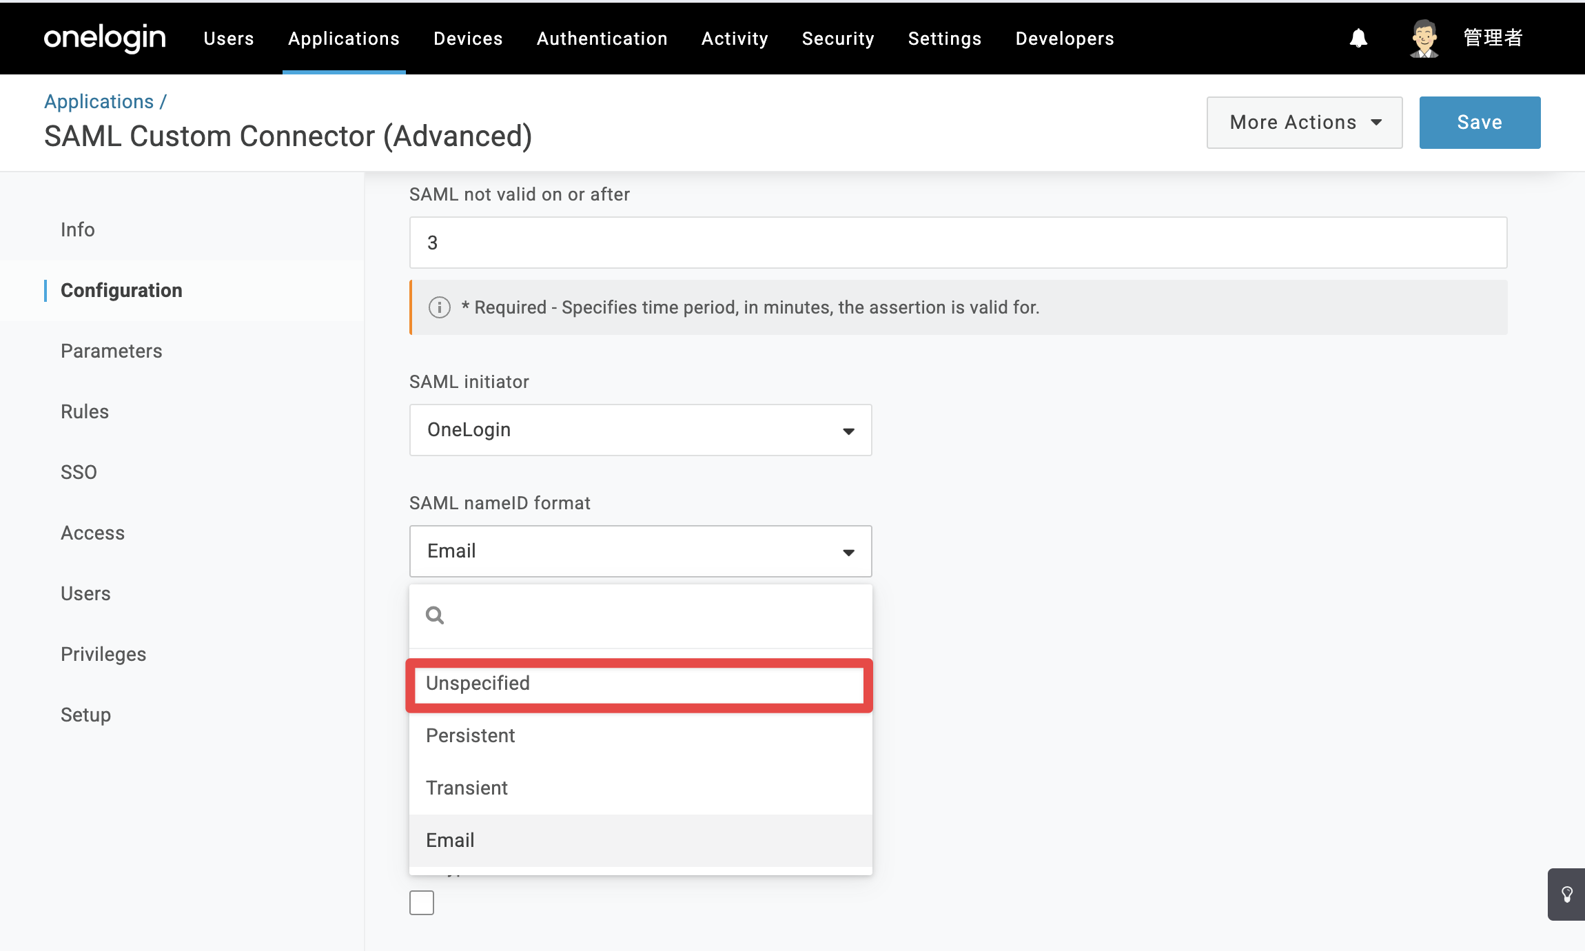This screenshot has height=951, width=1585.
Task: Open the Devices top menu
Action: pos(468,39)
